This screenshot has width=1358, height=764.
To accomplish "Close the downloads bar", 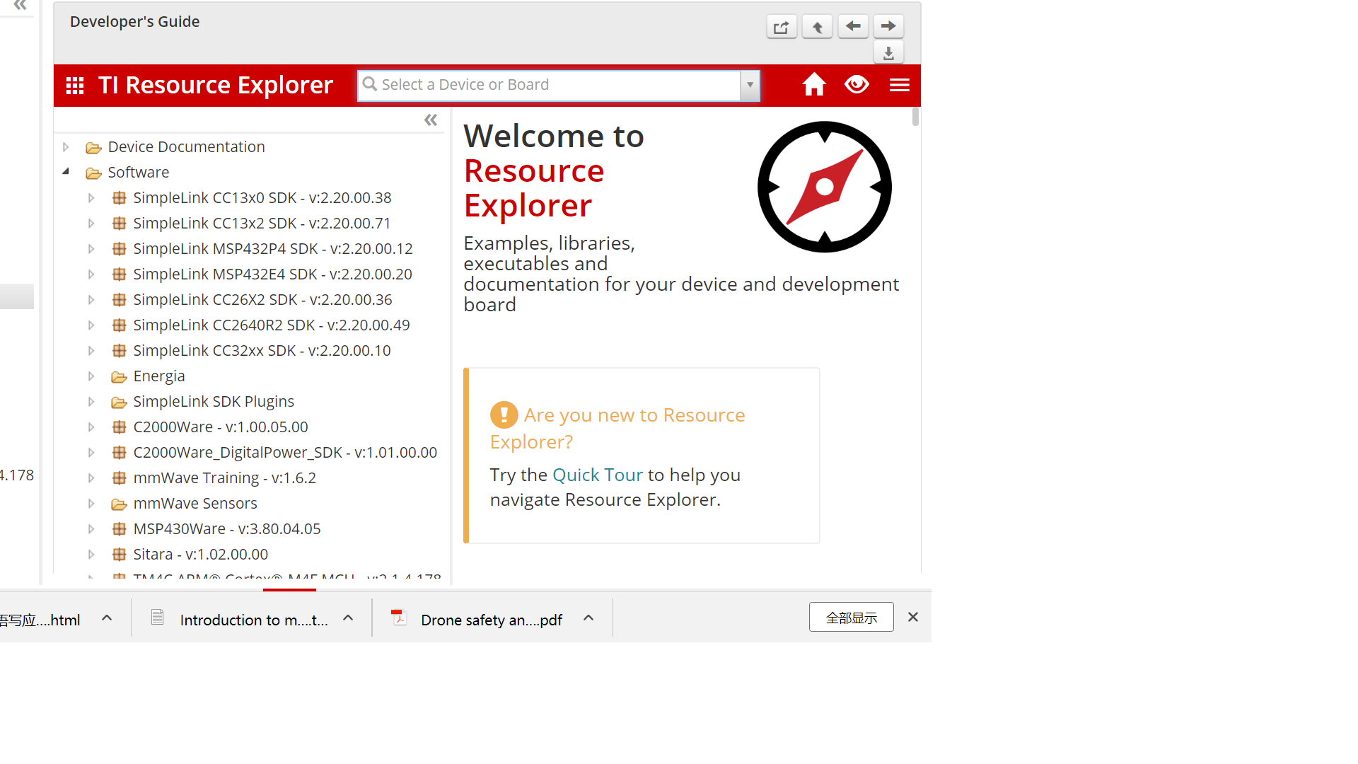I will point(913,618).
